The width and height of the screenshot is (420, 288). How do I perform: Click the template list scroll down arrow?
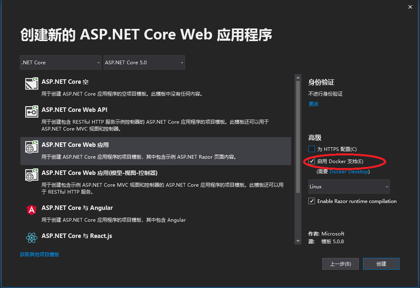[x=298, y=241]
